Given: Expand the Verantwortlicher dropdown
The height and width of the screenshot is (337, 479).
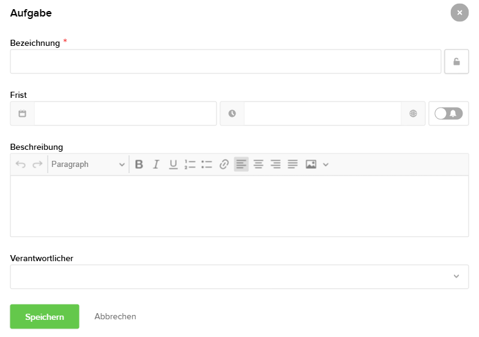Looking at the screenshot, I should [x=456, y=276].
